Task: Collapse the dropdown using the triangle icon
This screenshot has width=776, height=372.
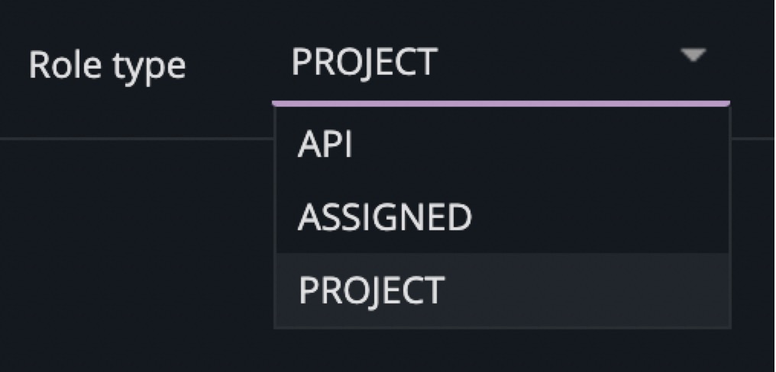Action: click(693, 56)
